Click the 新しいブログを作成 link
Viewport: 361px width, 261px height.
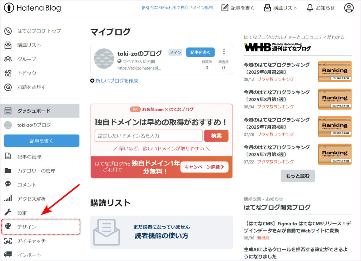coord(116,81)
